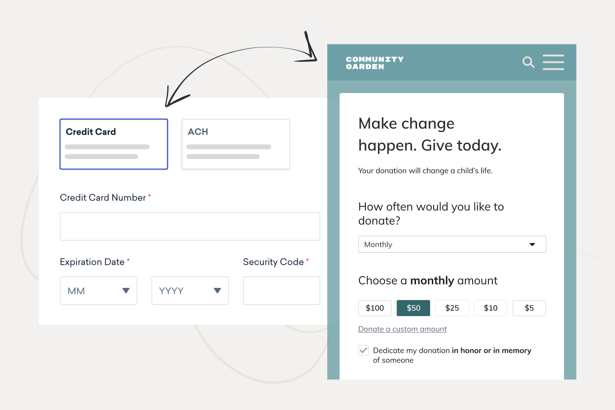The width and height of the screenshot is (615, 410).
Task: Click the dropdown arrow on the MM field
Action: point(127,291)
